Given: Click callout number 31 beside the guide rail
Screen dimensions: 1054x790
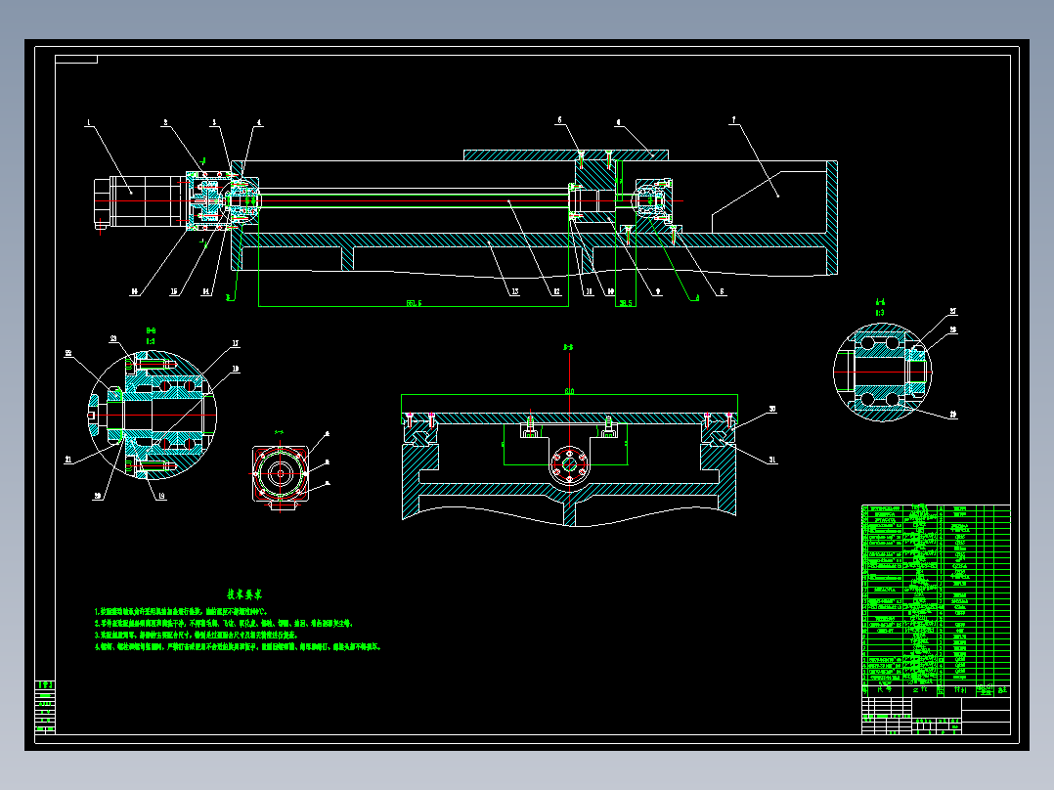Looking at the screenshot, I should (772, 460).
